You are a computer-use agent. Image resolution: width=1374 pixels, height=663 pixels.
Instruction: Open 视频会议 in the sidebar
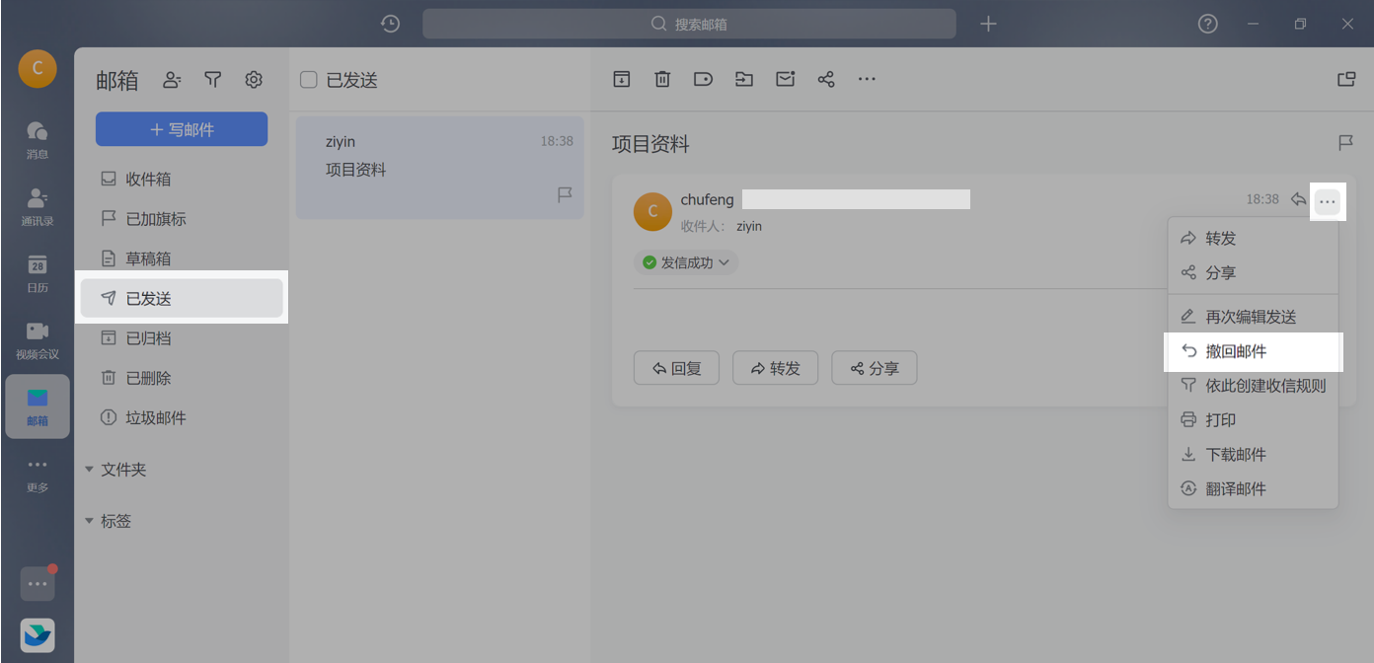38,339
